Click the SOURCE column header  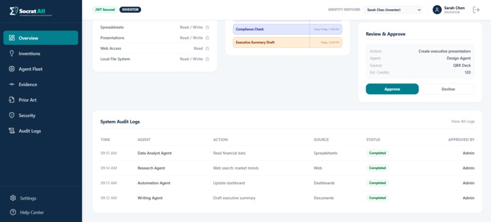(x=321, y=139)
